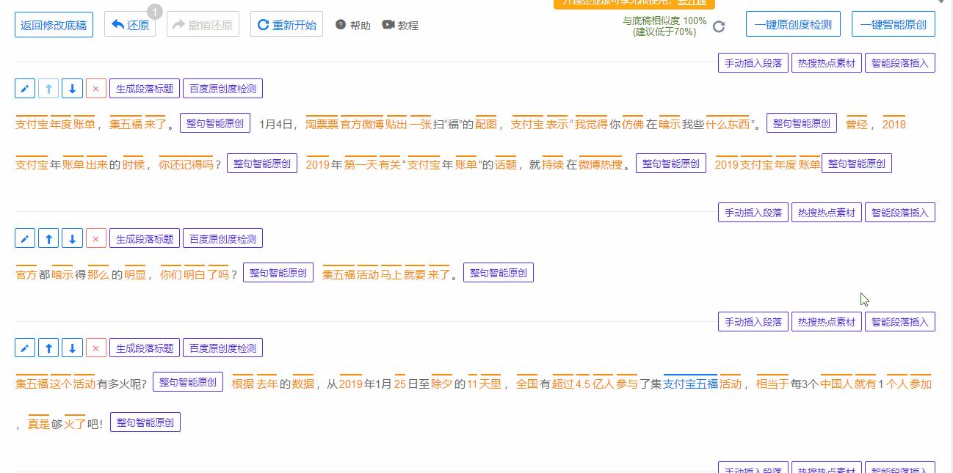Generate a title with 生成段落标题 for second paragraph

click(x=145, y=238)
